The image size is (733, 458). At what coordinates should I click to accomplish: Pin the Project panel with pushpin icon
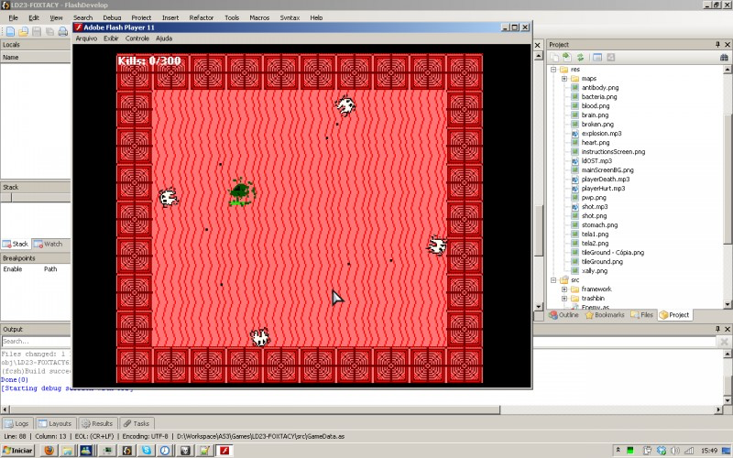[x=717, y=44]
